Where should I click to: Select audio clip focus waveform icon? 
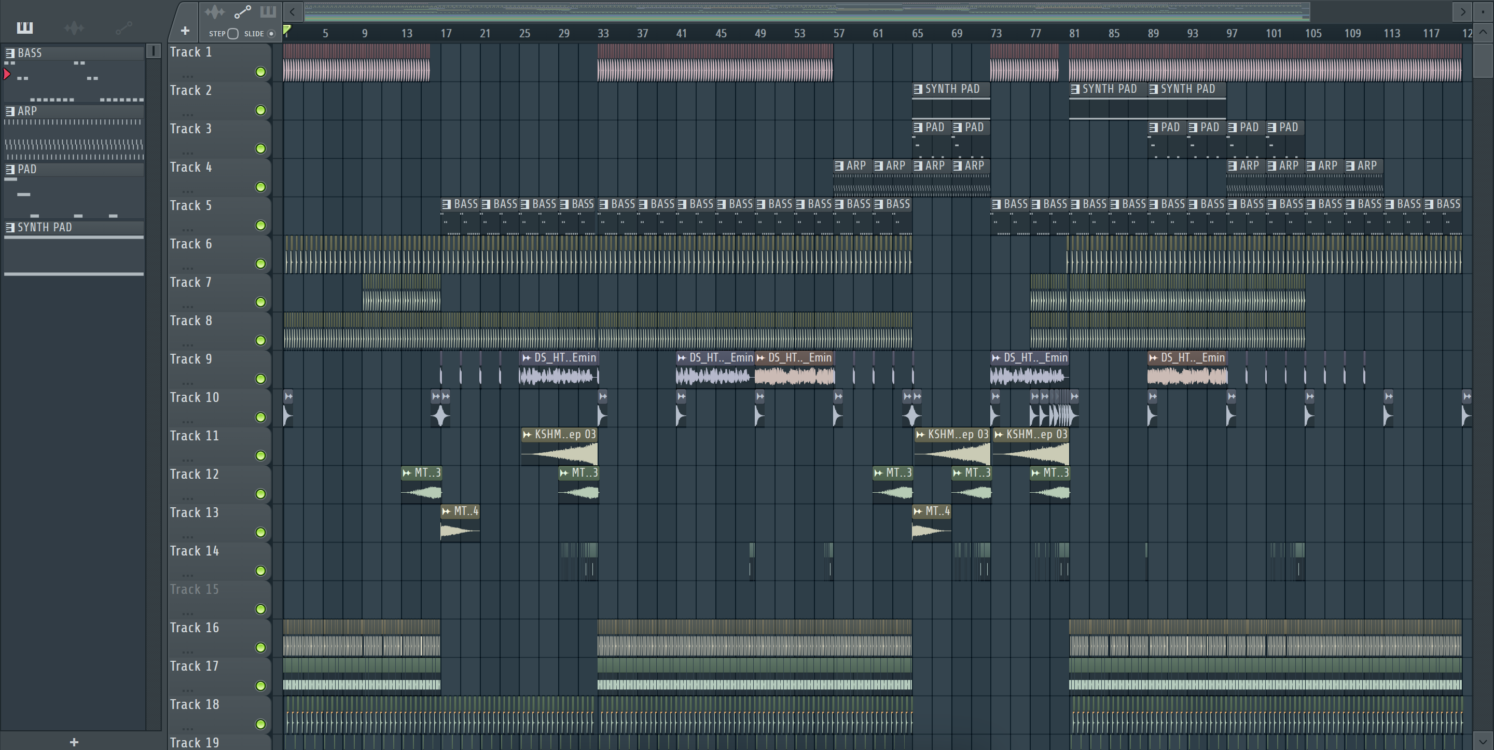click(215, 11)
